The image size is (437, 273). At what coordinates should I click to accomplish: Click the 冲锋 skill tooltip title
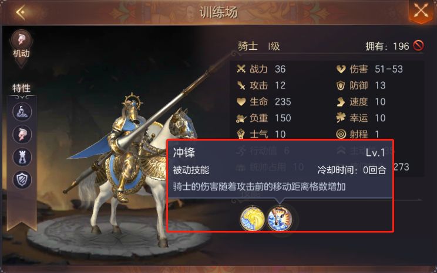tap(184, 152)
